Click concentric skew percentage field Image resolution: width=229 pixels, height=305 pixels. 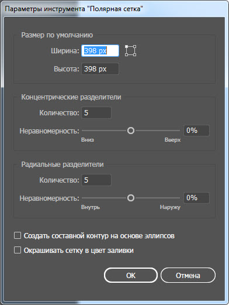click(196, 131)
